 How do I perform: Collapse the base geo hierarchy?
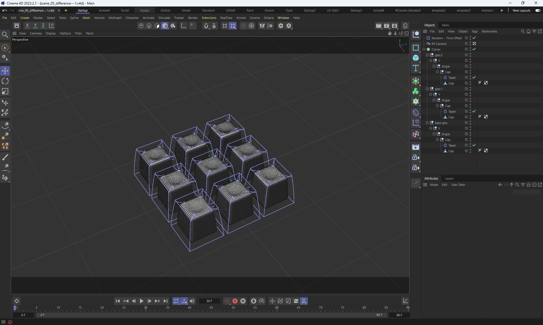click(x=427, y=123)
